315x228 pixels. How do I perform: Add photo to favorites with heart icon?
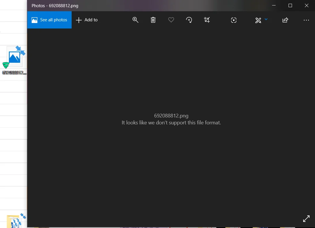click(171, 20)
